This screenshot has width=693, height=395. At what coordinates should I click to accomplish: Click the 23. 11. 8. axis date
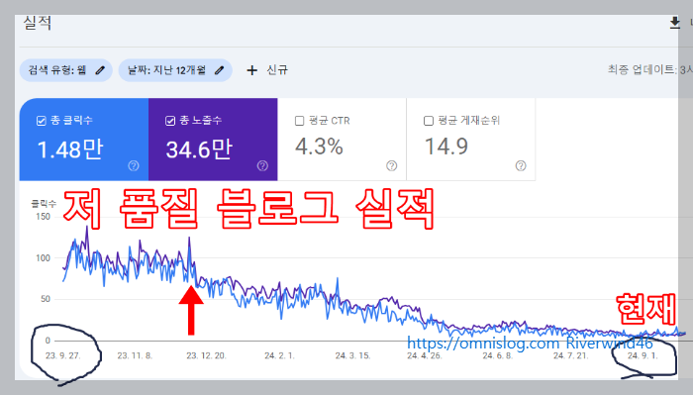(x=135, y=355)
